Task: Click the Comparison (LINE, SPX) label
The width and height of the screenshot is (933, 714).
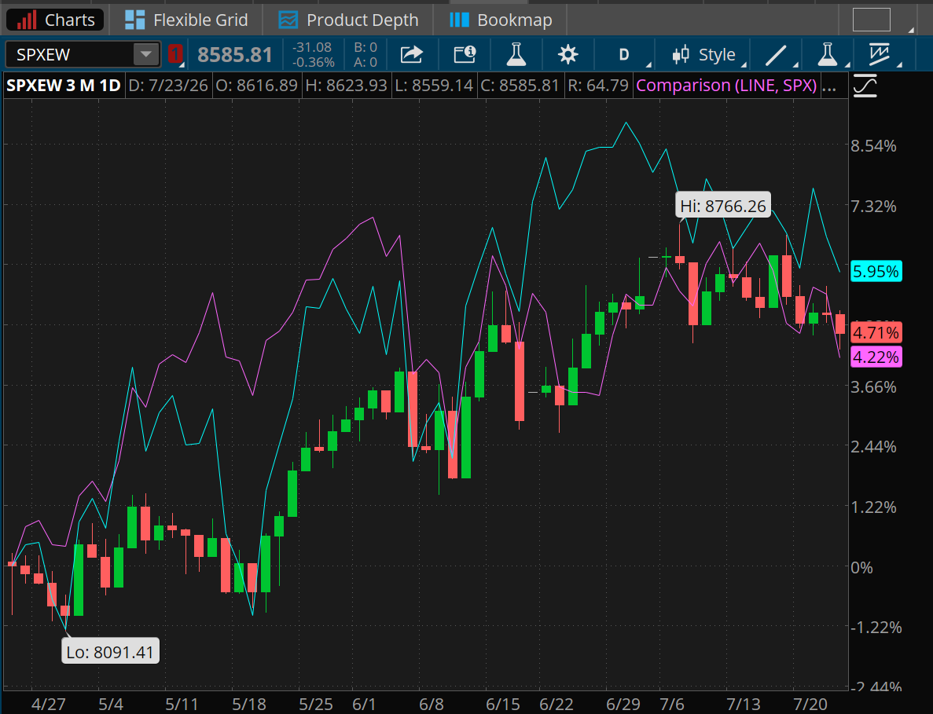Action: pos(726,85)
